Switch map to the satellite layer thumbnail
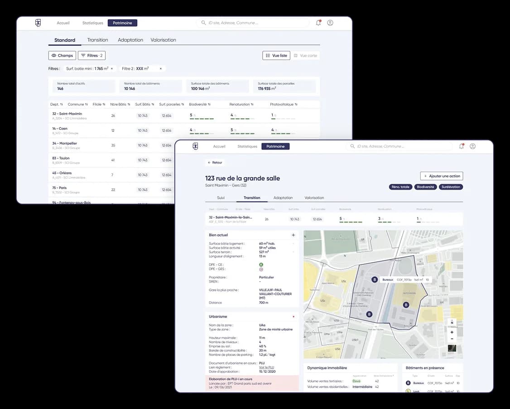The width and height of the screenshot is (510, 409). click(452, 348)
